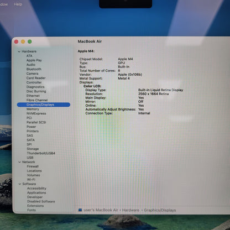Minimize the window with the yellow button
Screen dimensions: 230x230
pos(23,41)
